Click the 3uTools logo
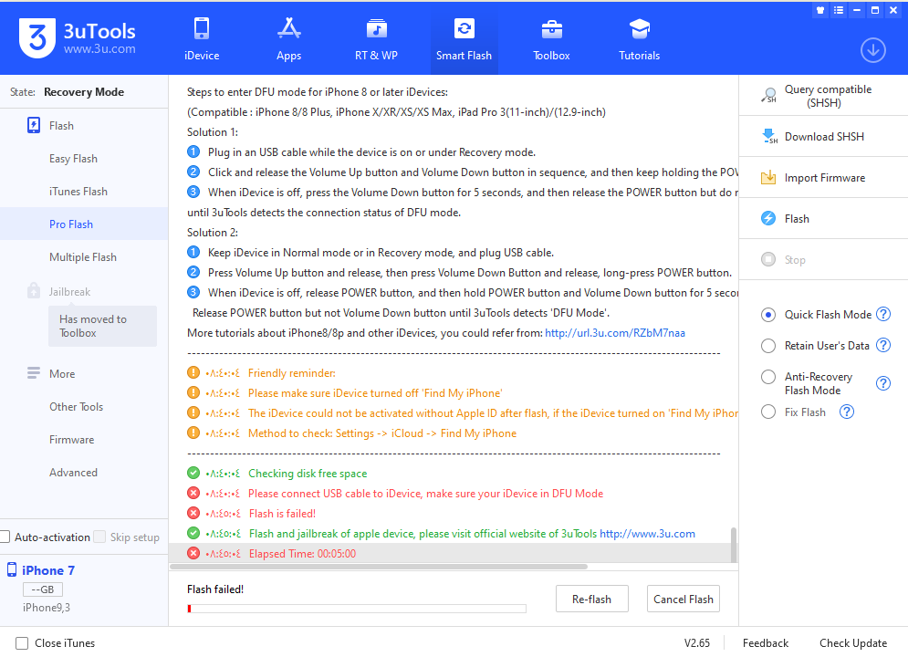Screen dimensions: 908x657 coord(37,37)
